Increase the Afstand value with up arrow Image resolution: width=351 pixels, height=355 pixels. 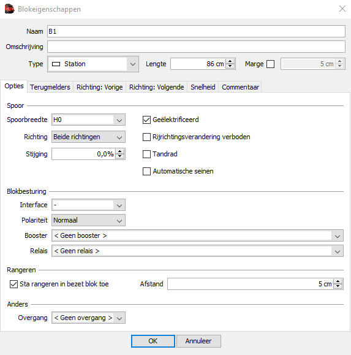[x=338, y=281]
